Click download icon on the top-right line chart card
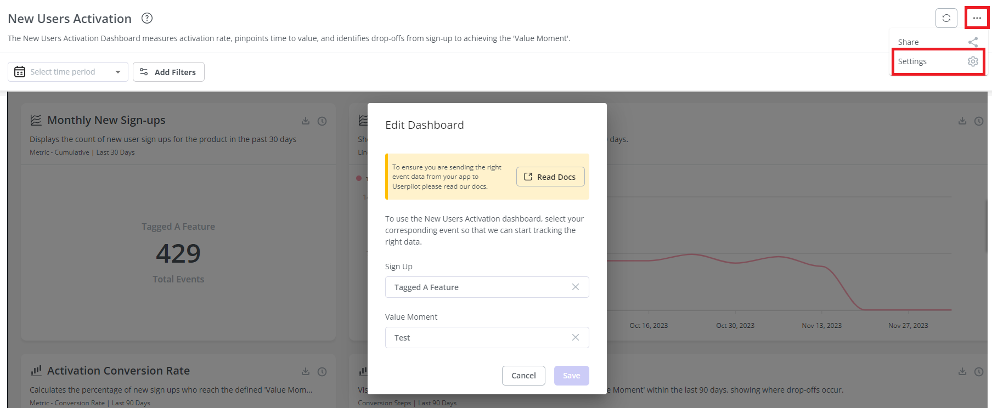 (962, 121)
